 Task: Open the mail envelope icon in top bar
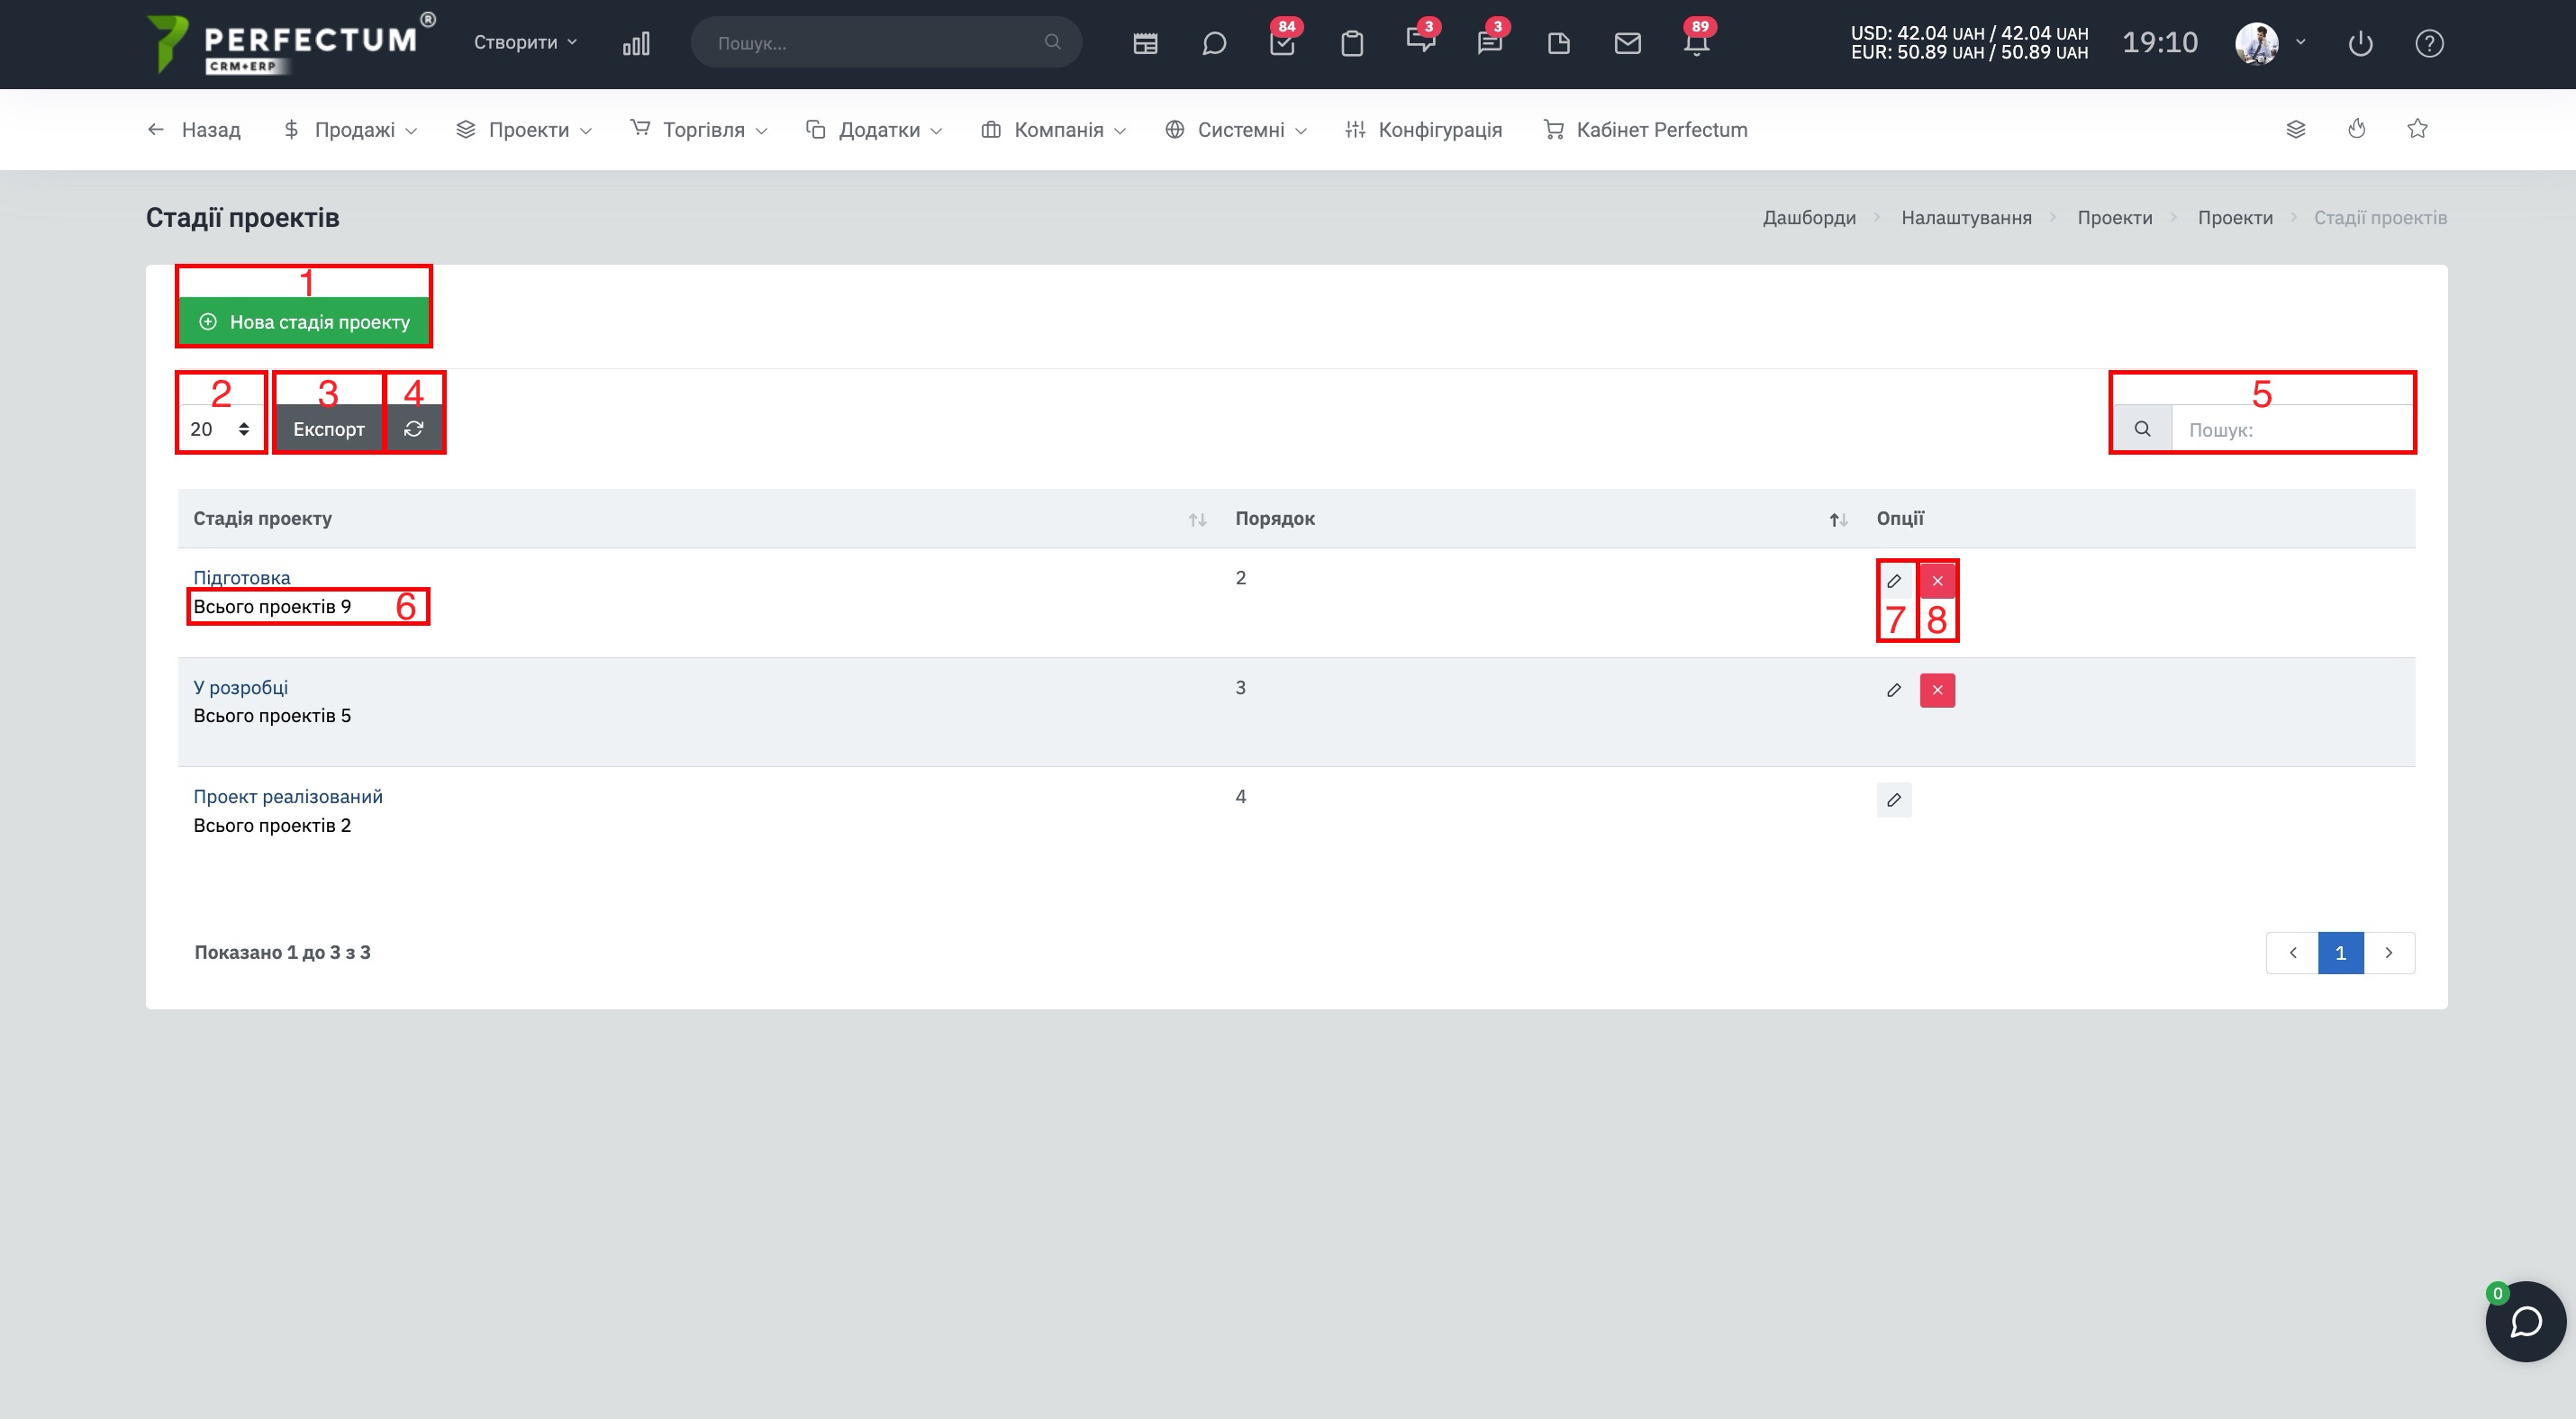click(x=1627, y=43)
